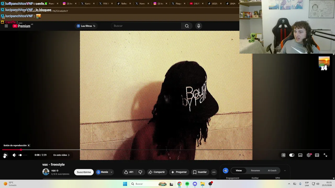Image resolution: width=335 pixels, height=188 pixels.
Task: Click the IQ icon in player controls
Action: point(283,155)
